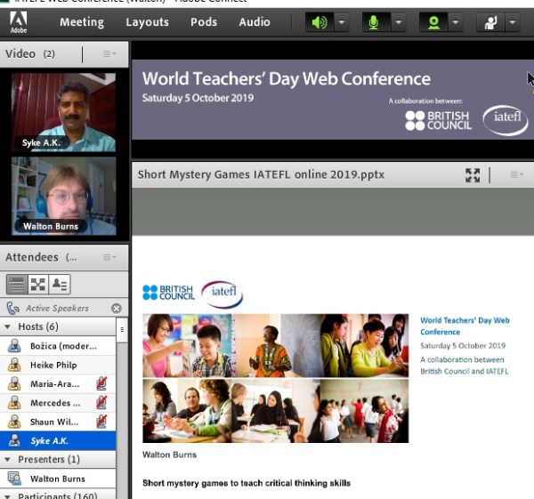Image resolution: width=534 pixels, height=499 pixels.
Task: Click the British Council logo in banner
Action: pyautogui.click(x=438, y=120)
